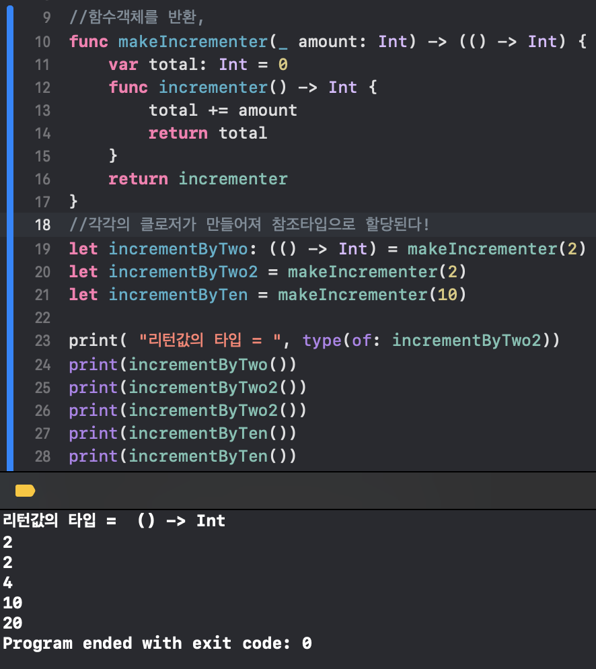Click line number 28 in the gutter
This screenshot has height=669, width=596.
tap(42, 456)
